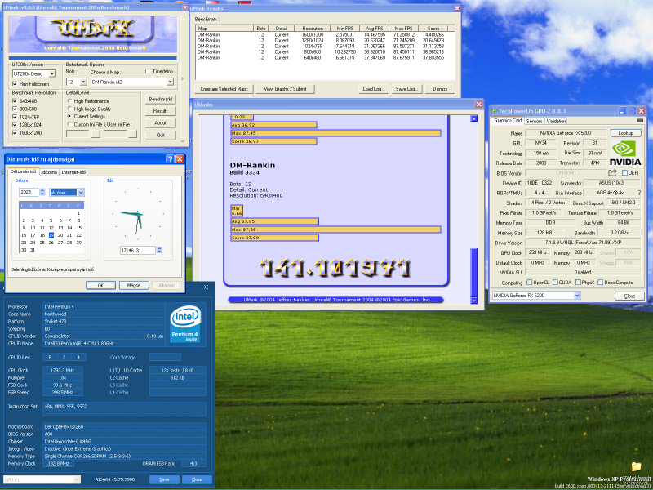Enable the Timedemo checkbox
Screen dimensions: 653x490
point(148,72)
